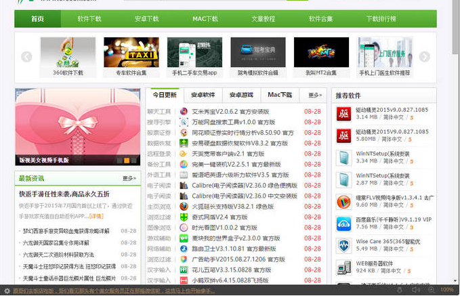Expand 更多 next to 最新资讯
The width and height of the screenshot is (460, 296).
click(129, 178)
